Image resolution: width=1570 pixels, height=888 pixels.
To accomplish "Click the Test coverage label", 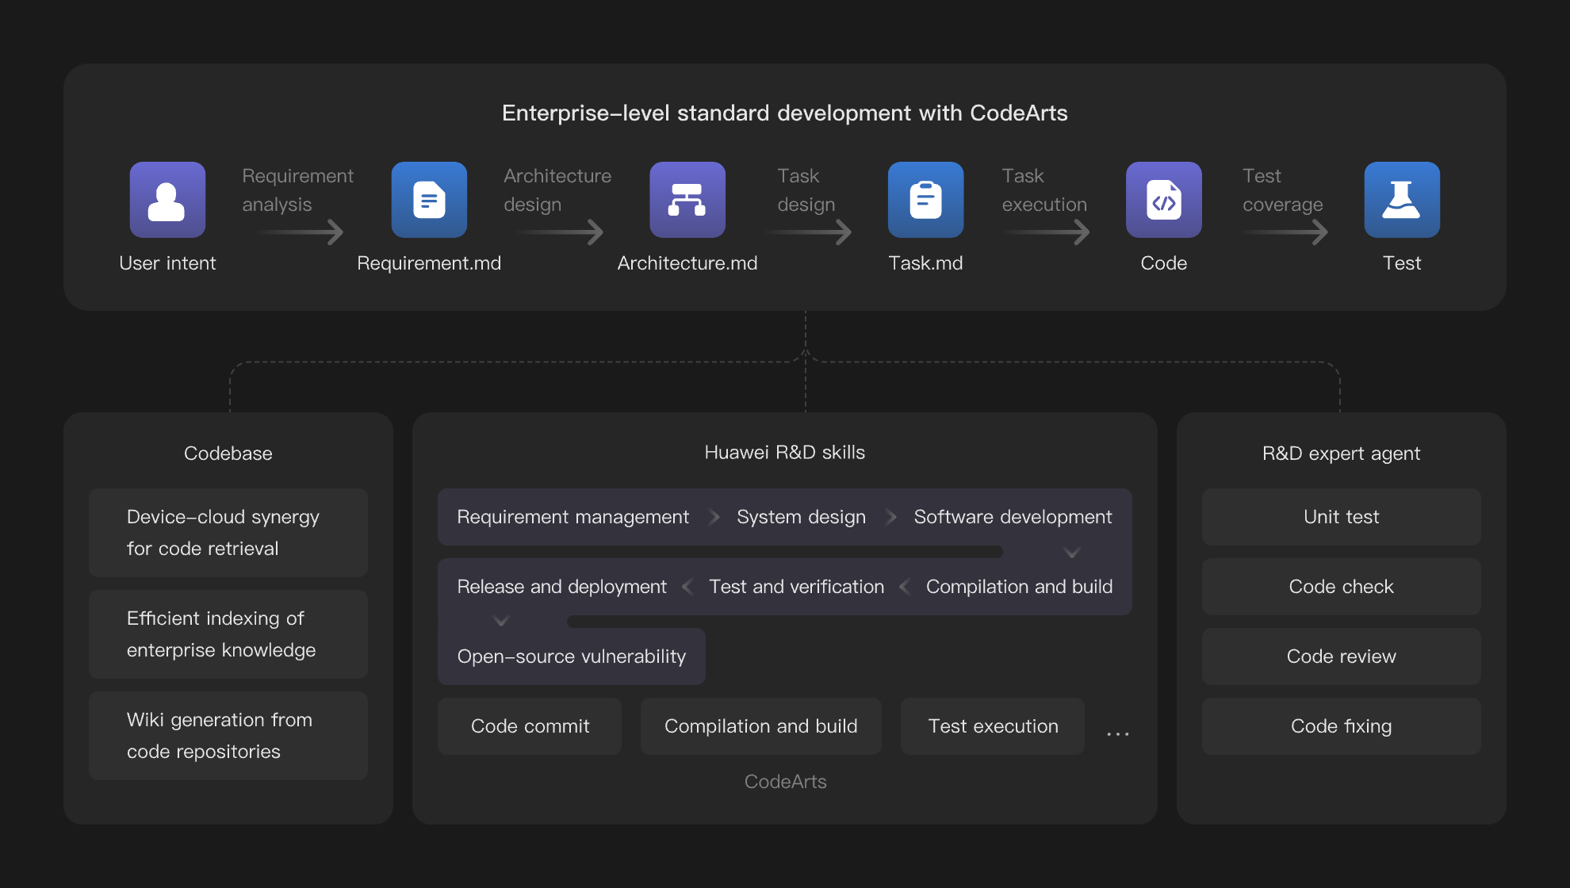I will pos(1282,190).
